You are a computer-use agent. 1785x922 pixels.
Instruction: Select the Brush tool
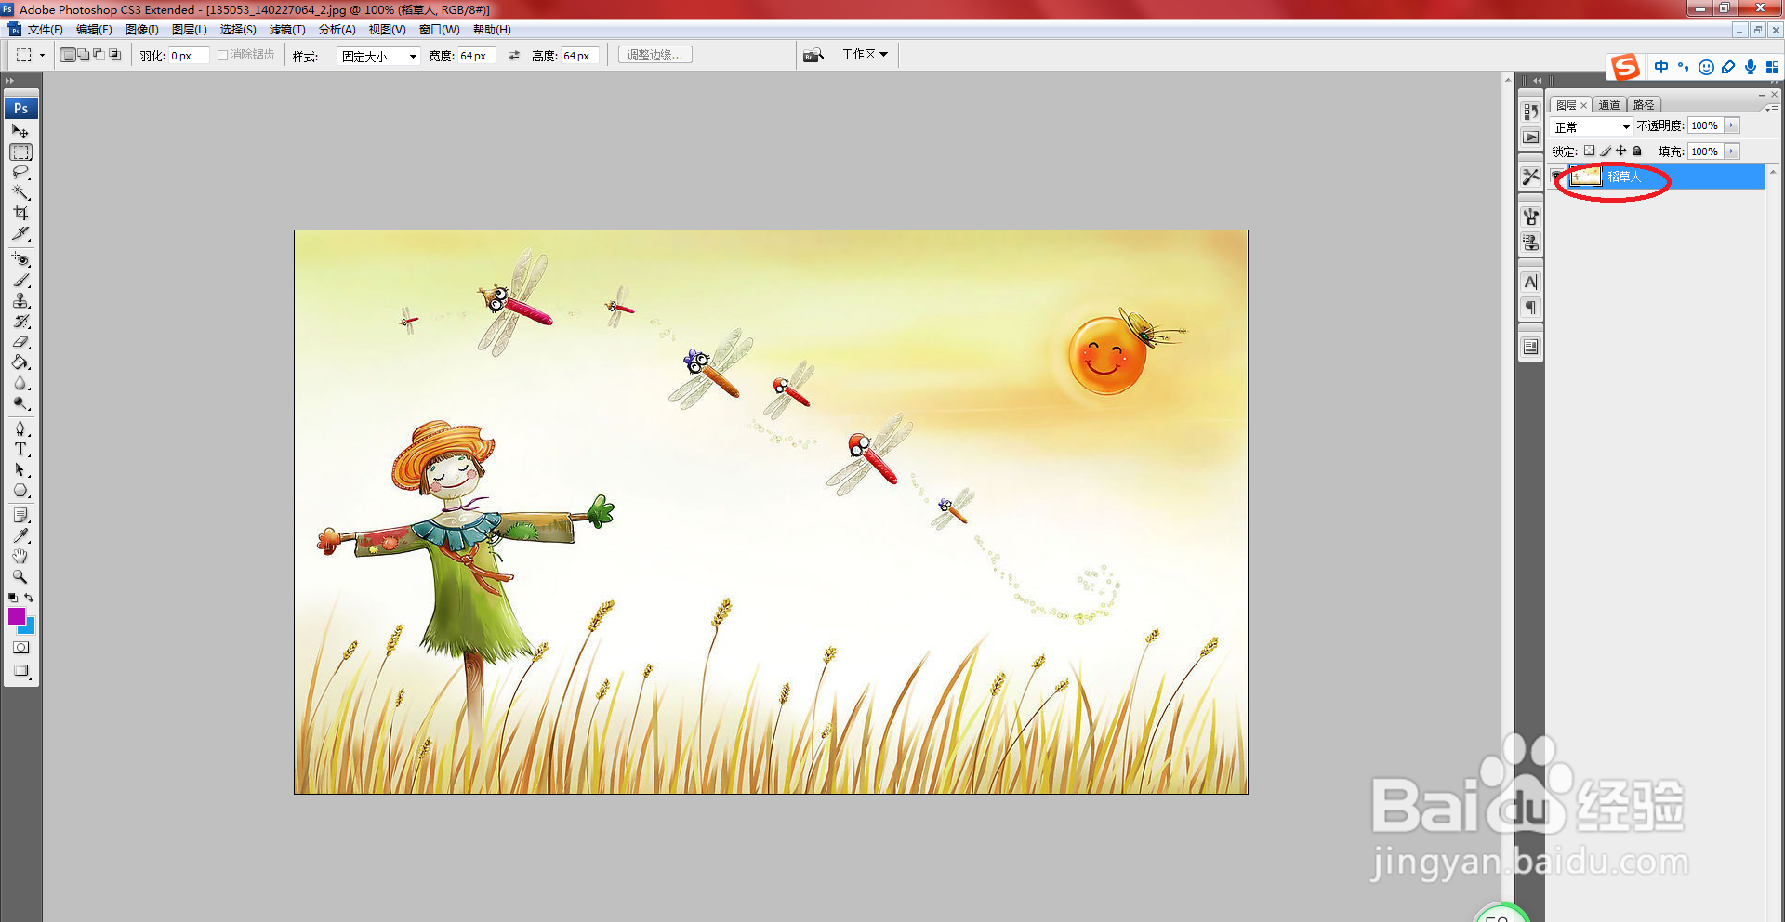(20, 280)
